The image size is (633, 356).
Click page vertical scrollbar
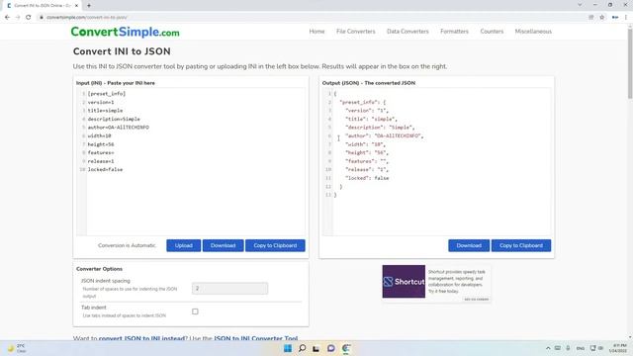[630, 62]
